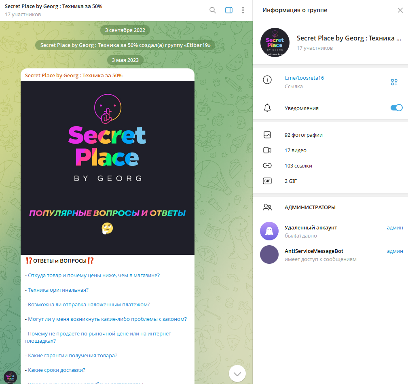Open the t.me/toosreta16 link
The height and width of the screenshot is (384, 408).
coord(304,78)
